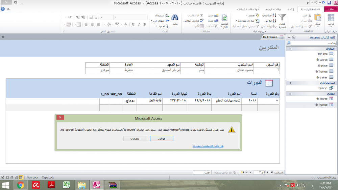This screenshot has height=190, width=338.
Task: Select tb Trainee form in نماذج group
Action: [324, 105]
